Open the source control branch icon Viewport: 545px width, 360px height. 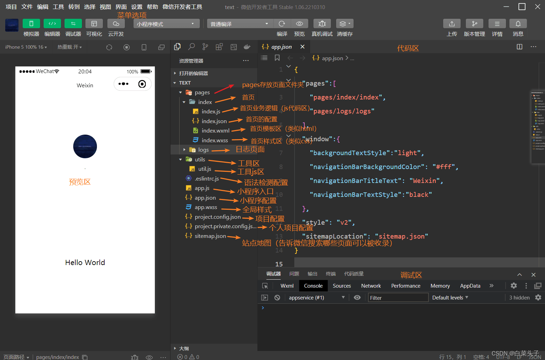205,47
